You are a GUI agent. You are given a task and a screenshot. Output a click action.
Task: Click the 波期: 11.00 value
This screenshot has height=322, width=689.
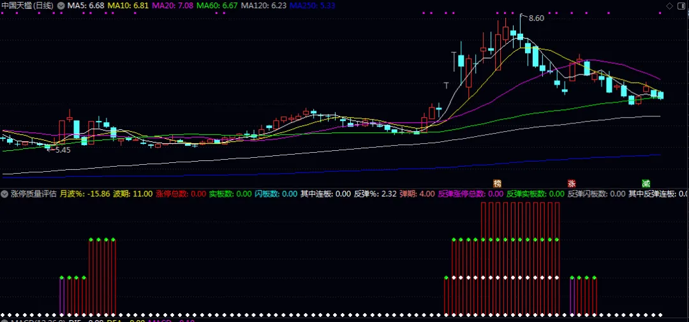click(x=133, y=193)
